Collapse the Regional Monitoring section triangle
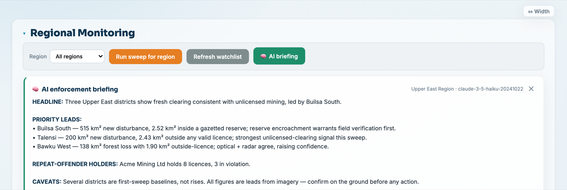The image size is (567, 190). 24,34
